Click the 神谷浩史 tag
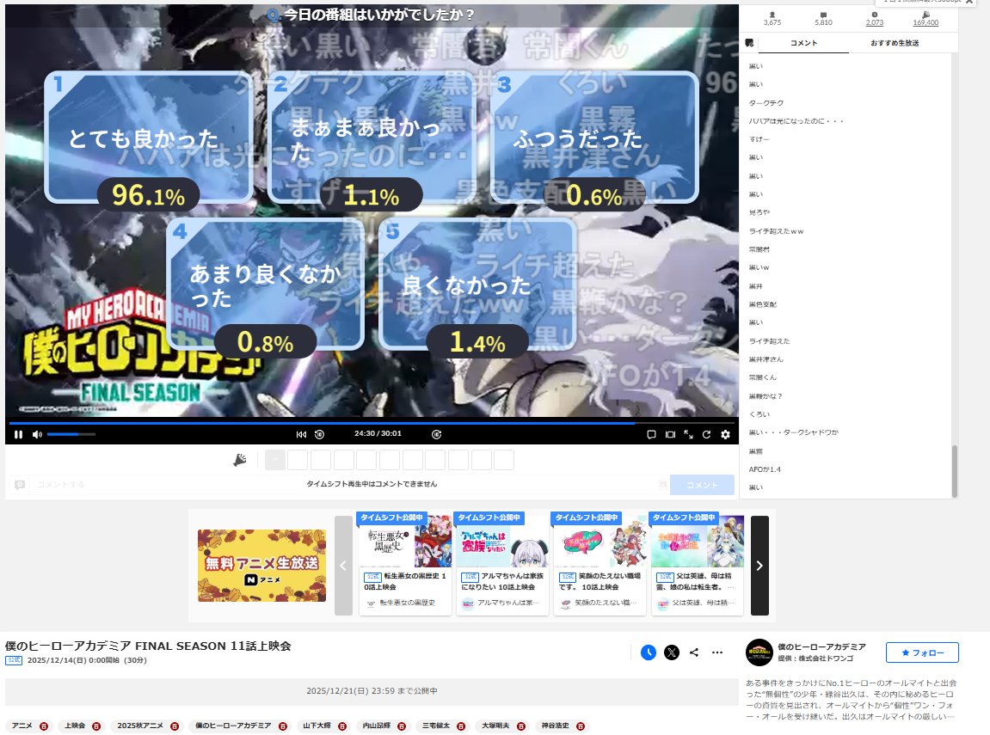Image resolution: width=990 pixels, height=735 pixels. pyautogui.click(x=555, y=726)
